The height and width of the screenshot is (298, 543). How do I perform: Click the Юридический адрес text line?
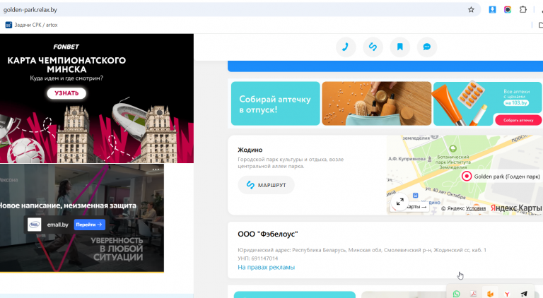tap(362, 250)
